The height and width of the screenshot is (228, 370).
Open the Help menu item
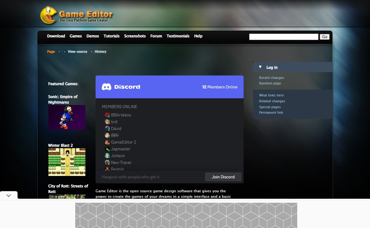click(x=198, y=36)
